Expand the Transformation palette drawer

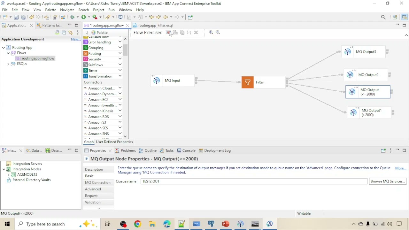[x=120, y=76]
